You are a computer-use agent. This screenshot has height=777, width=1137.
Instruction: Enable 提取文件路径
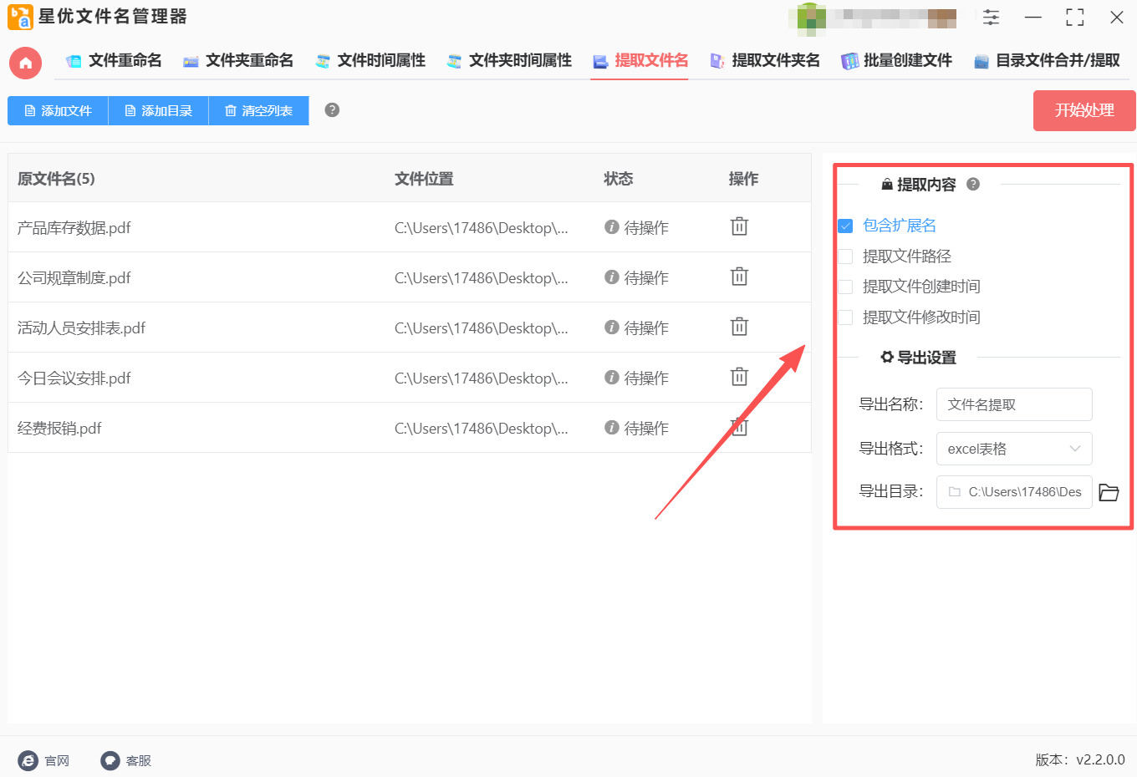(844, 256)
